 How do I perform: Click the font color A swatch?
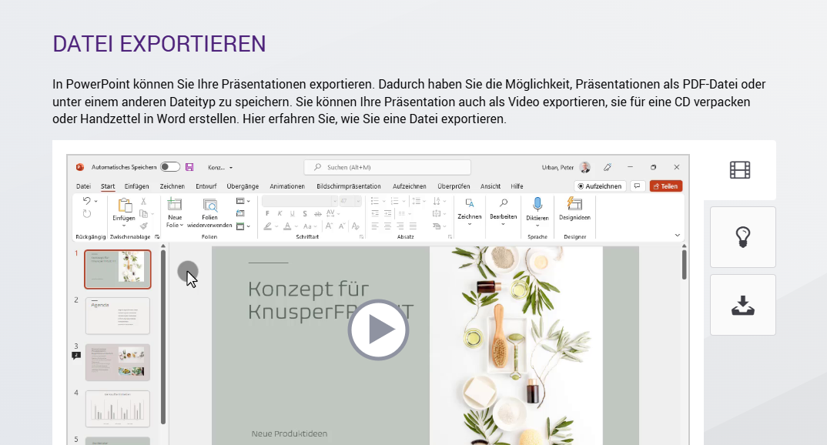tap(287, 226)
